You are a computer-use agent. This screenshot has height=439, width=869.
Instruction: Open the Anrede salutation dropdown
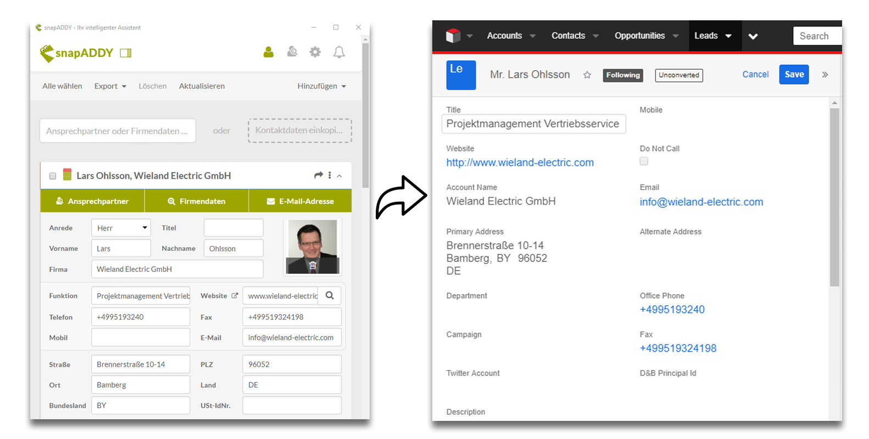coord(121,228)
